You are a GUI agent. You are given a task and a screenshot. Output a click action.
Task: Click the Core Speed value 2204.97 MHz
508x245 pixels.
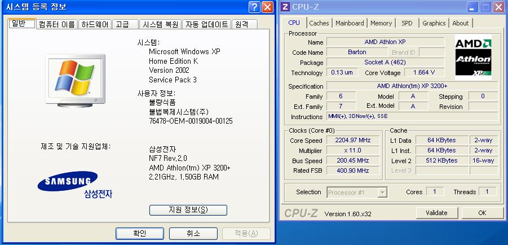pos(353,140)
